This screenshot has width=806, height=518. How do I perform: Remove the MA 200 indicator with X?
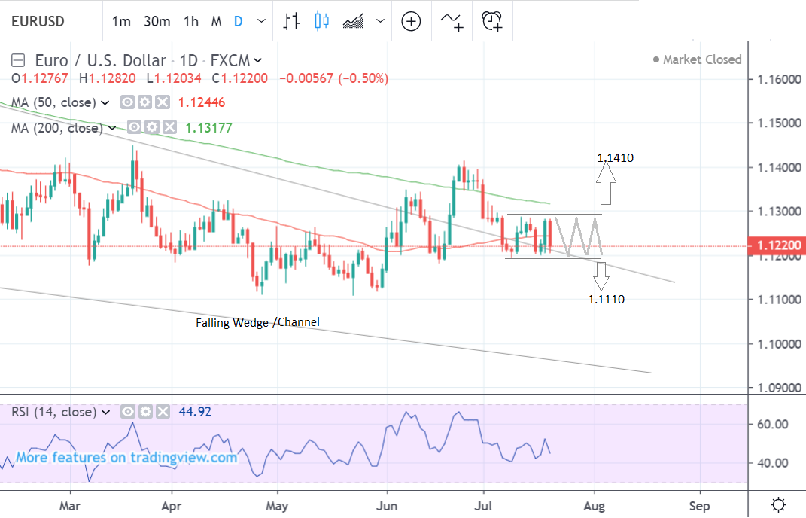coord(170,128)
